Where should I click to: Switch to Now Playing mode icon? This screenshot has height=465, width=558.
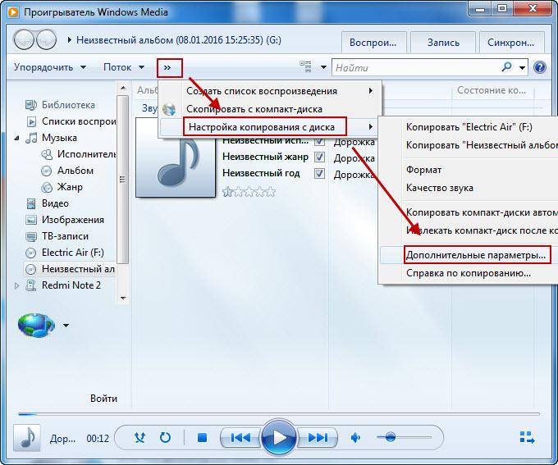[x=527, y=437]
